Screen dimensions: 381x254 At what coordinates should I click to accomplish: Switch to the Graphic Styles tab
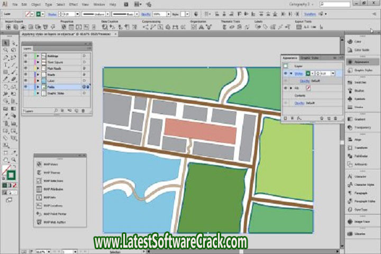tap(310, 57)
